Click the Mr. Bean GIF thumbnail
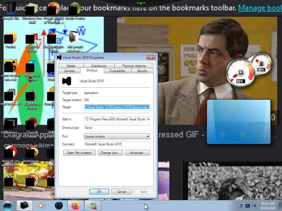Viewport: 282px width, 211px height. [x=197, y=71]
